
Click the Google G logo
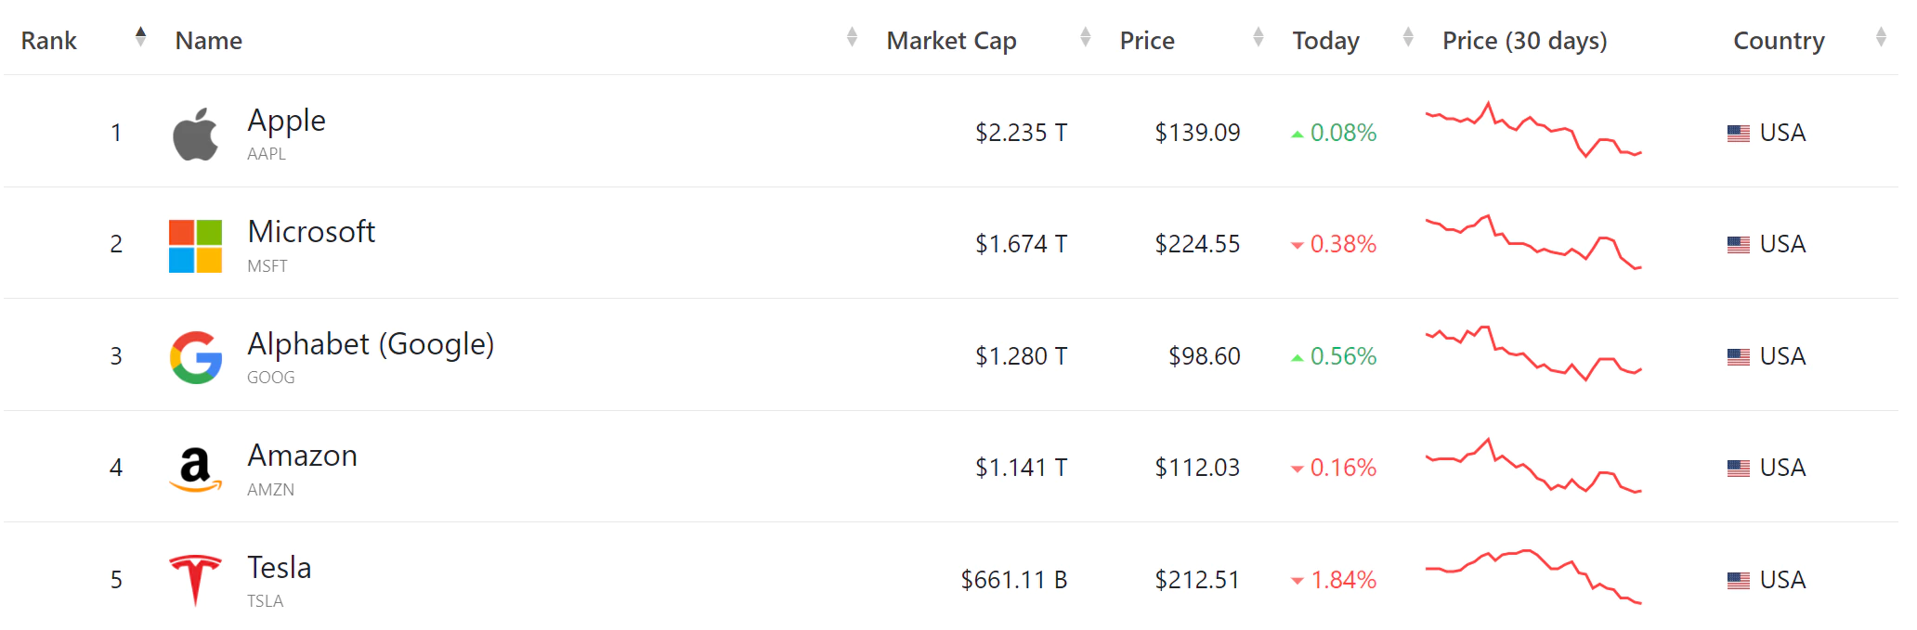[196, 357]
